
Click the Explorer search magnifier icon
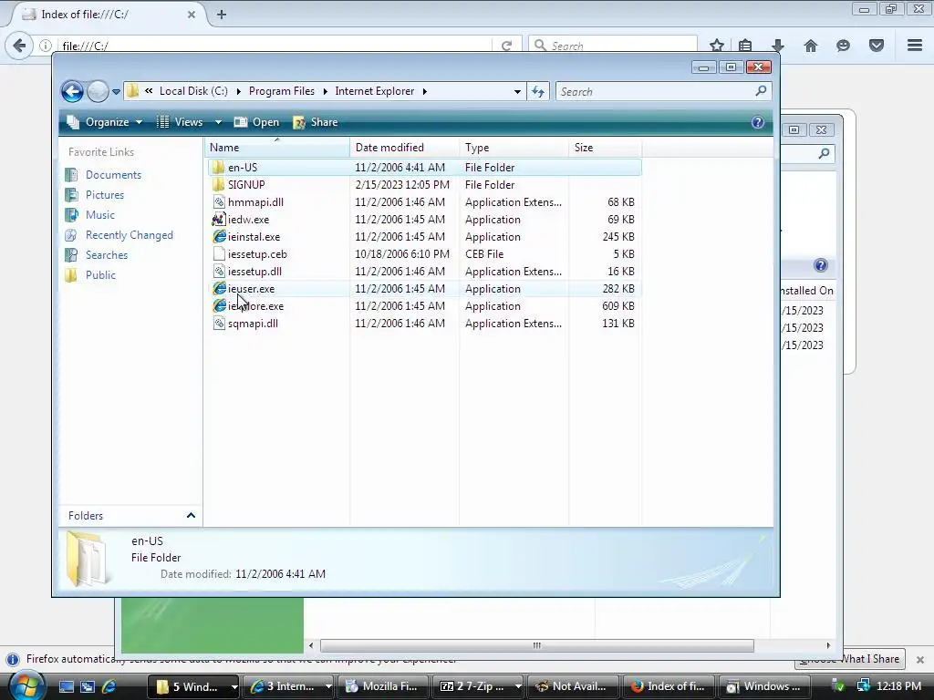tap(761, 91)
